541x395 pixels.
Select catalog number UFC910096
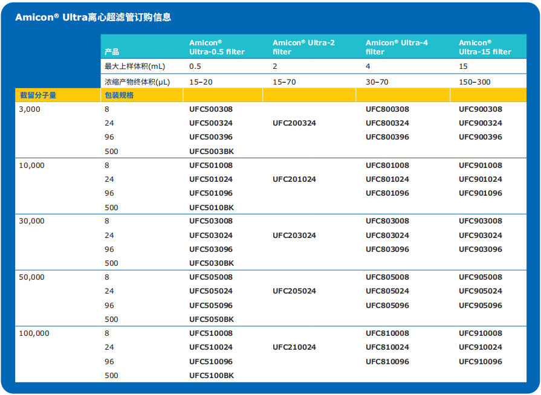pos(481,362)
